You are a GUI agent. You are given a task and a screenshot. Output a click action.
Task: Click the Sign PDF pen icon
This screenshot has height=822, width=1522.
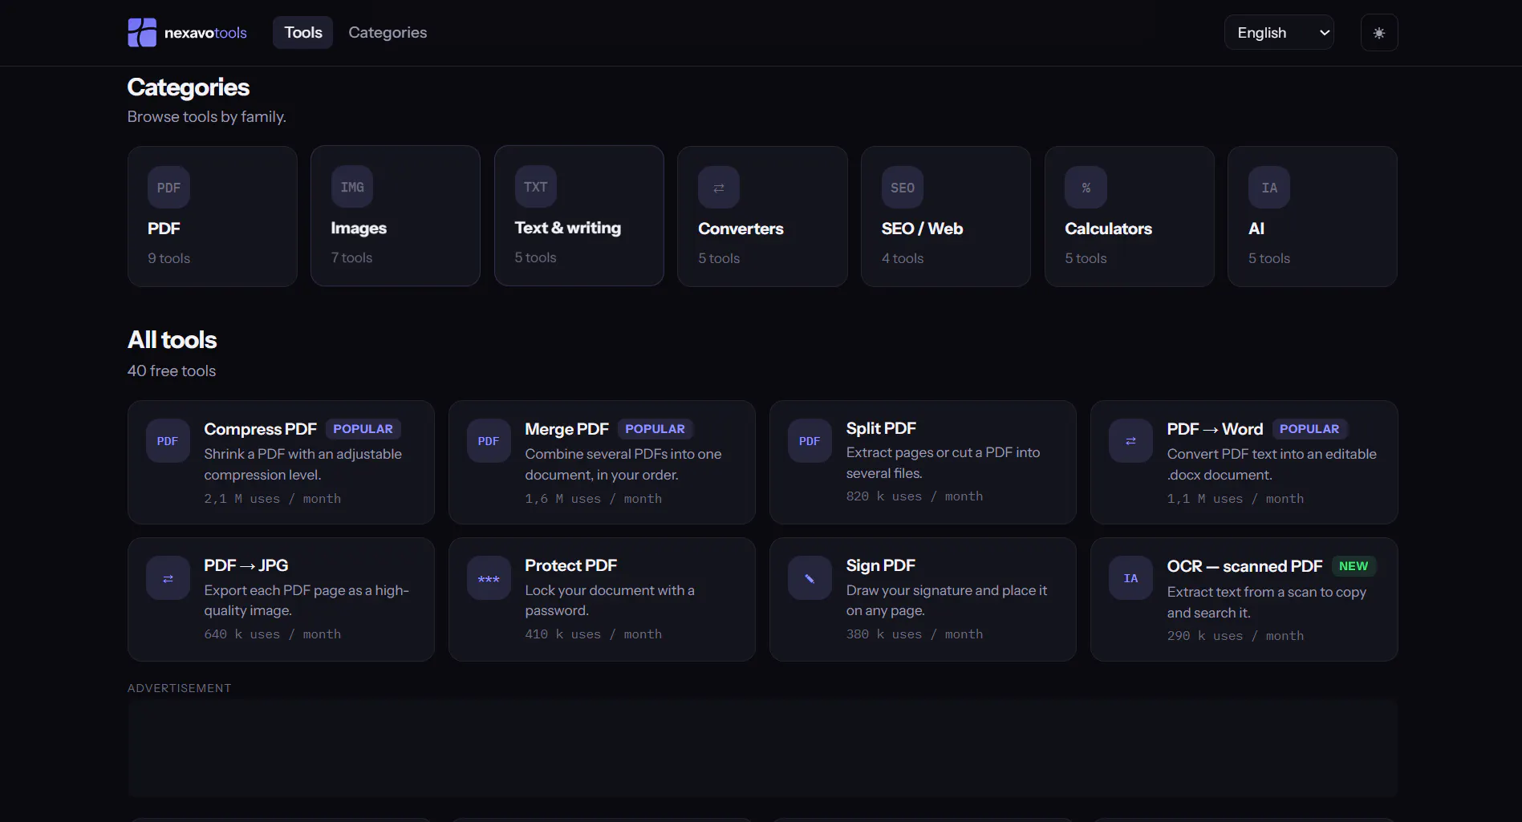click(x=810, y=578)
